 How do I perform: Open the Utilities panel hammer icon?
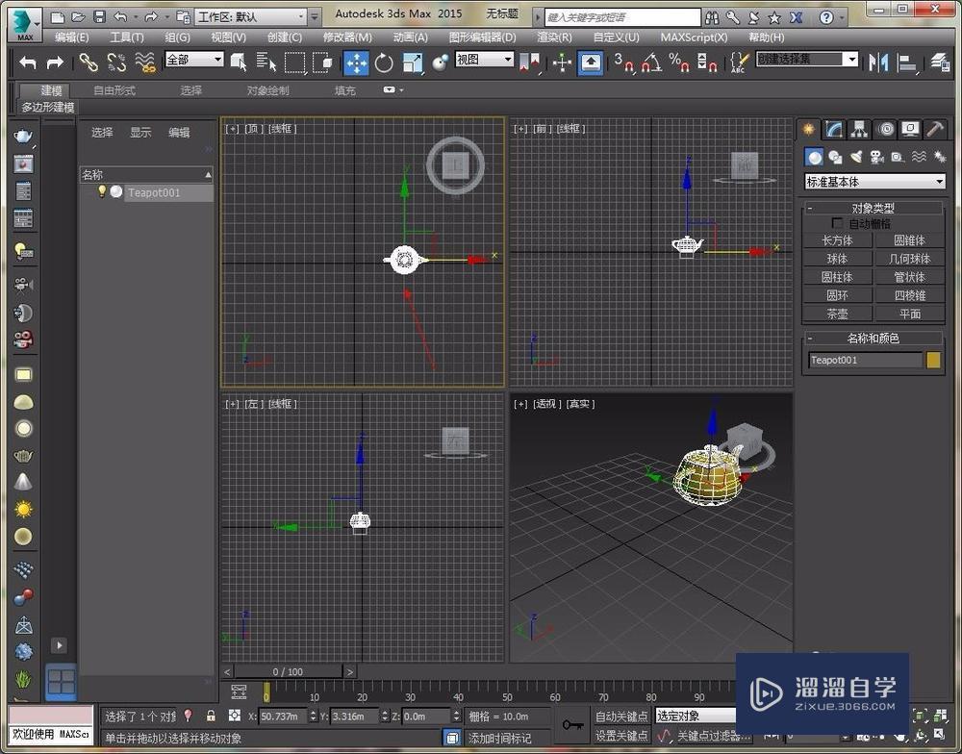934,129
